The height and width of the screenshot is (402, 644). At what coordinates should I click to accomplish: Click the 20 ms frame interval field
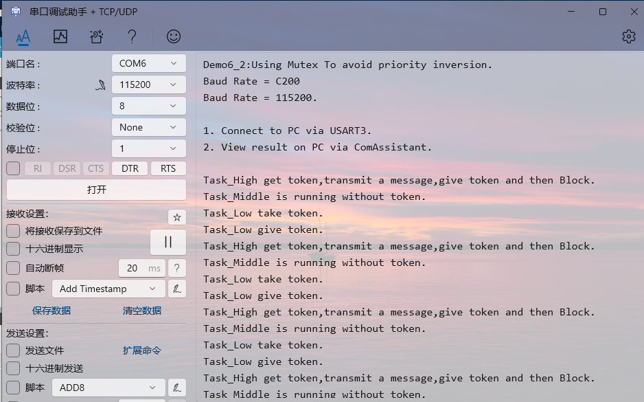pos(142,268)
